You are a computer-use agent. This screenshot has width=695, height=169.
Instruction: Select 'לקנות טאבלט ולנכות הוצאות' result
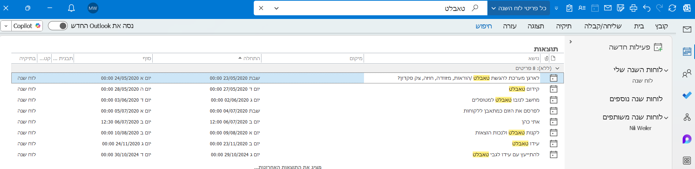(x=287, y=133)
